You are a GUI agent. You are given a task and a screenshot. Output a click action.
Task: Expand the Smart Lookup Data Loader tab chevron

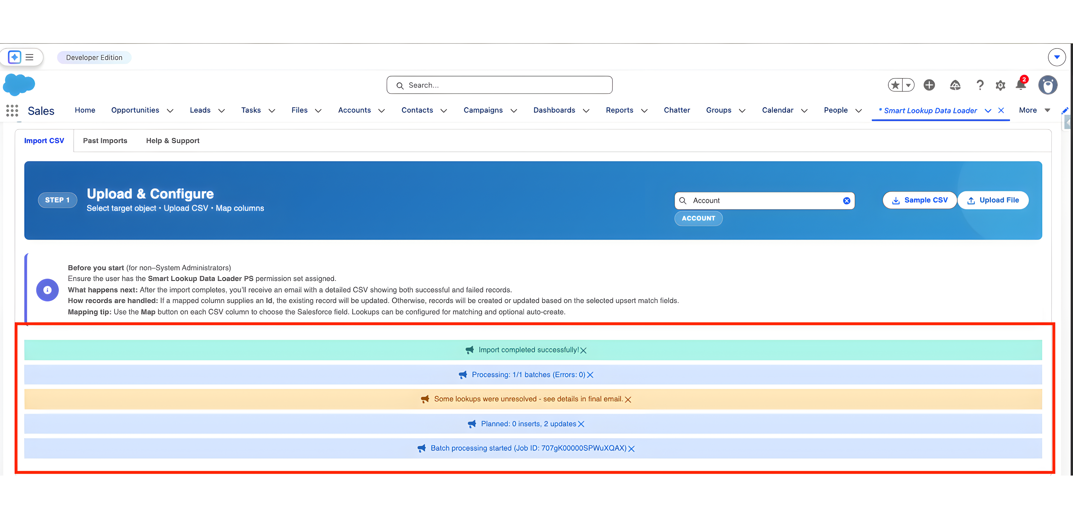pyautogui.click(x=988, y=111)
